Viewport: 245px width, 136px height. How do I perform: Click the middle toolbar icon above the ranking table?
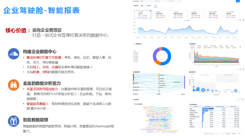pos(240,99)
